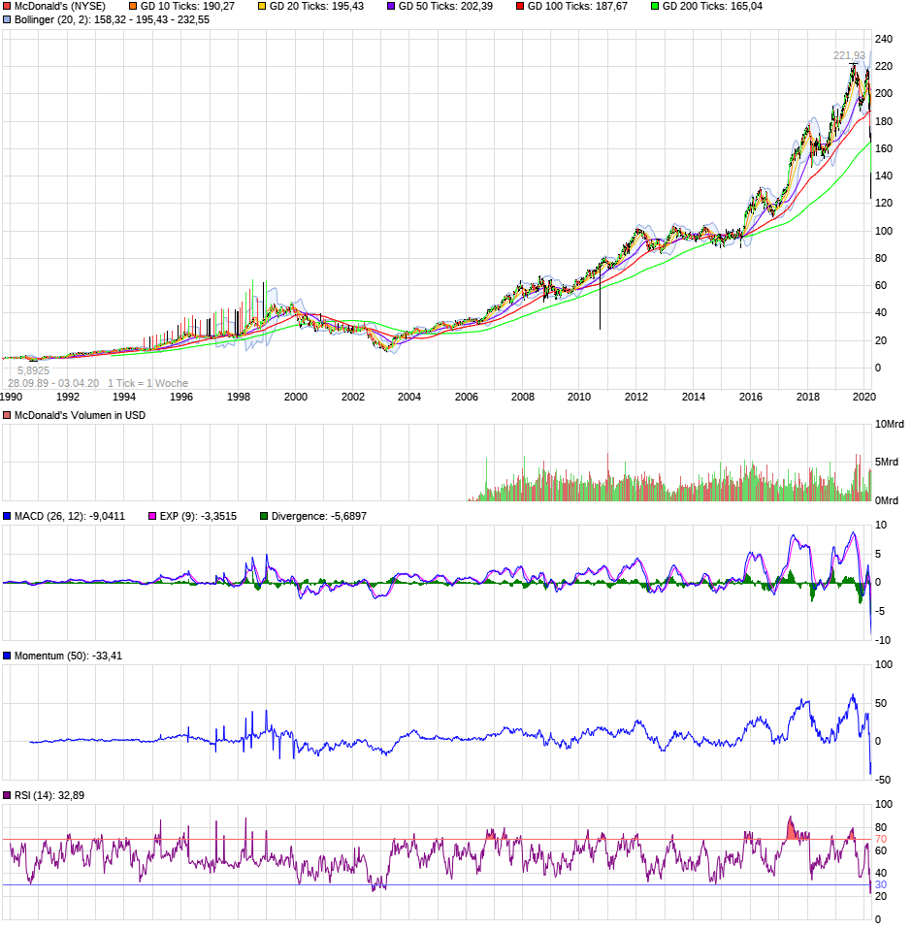Select the 'GD 10 Ticks: 190,27' label

coord(187,7)
